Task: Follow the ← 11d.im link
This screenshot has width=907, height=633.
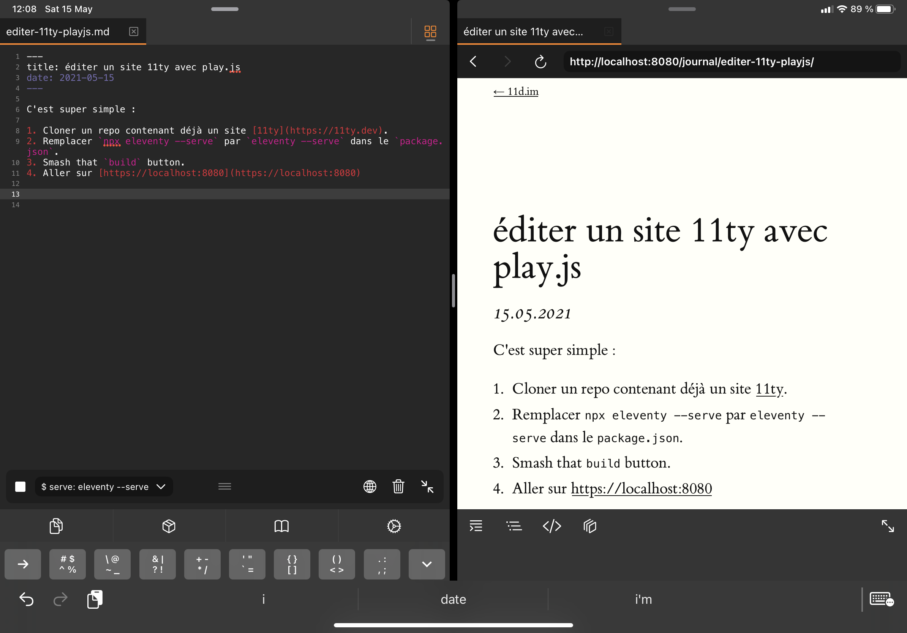Action: [x=515, y=91]
